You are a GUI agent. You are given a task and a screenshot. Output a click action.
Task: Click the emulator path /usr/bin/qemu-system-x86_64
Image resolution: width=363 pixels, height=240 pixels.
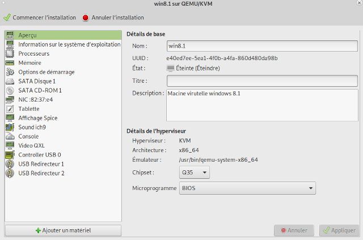click(218, 160)
